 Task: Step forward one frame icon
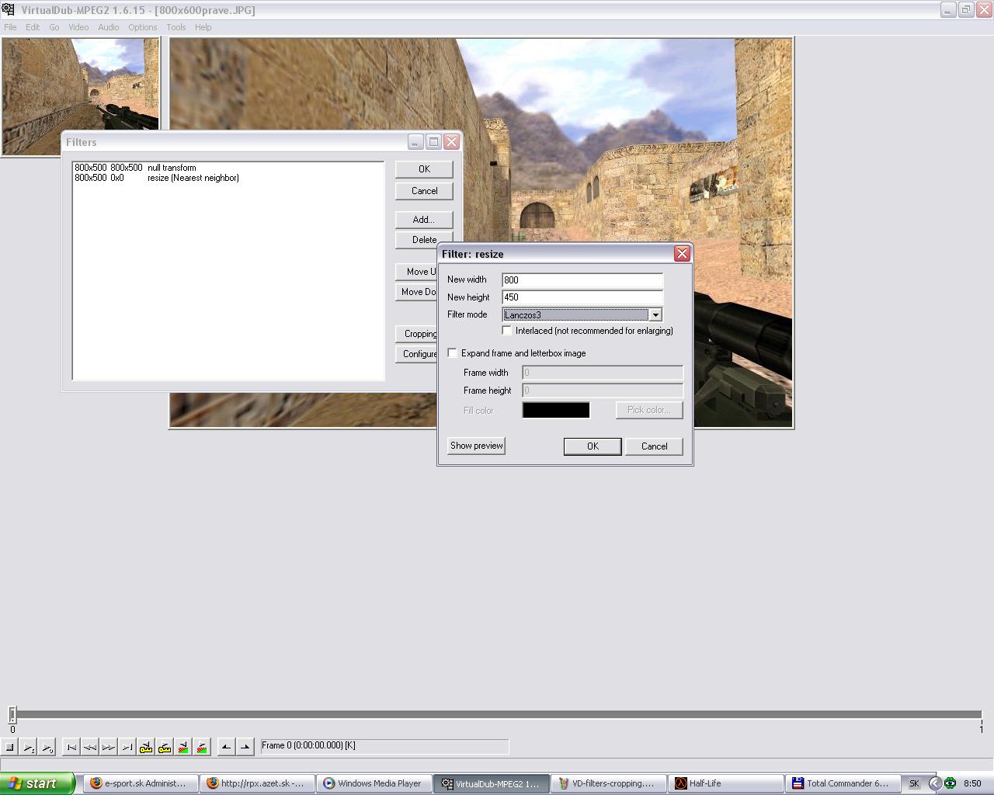click(109, 748)
